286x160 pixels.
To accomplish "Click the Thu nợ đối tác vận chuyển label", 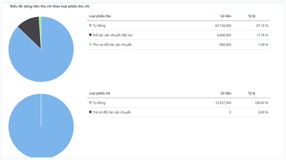I will tap(112, 45).
